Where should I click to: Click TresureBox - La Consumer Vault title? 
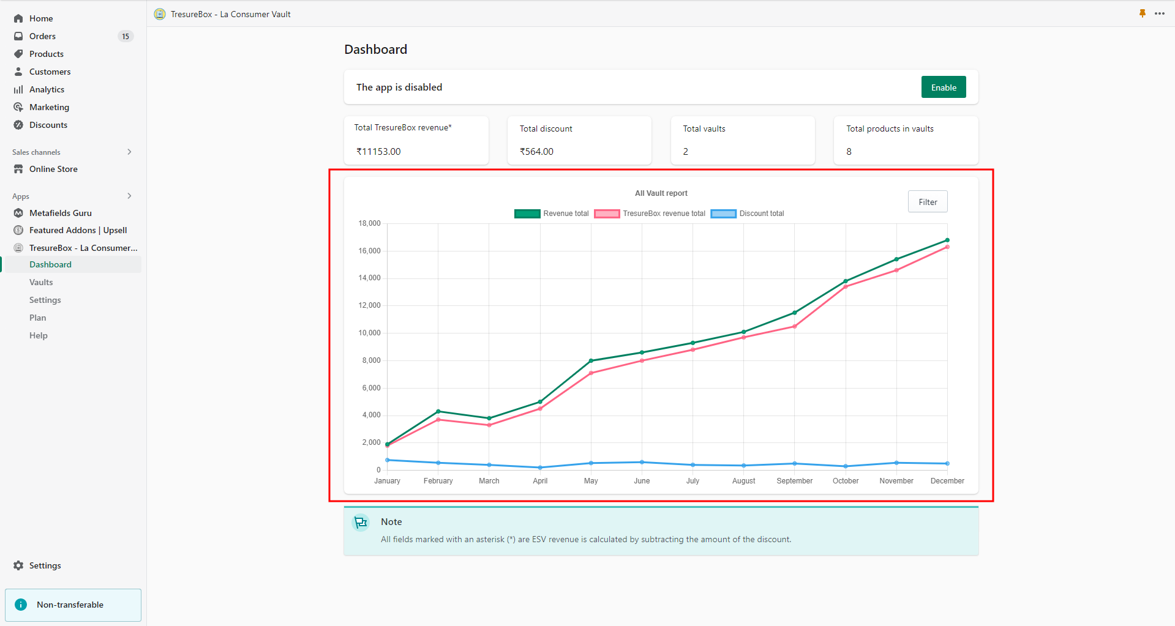tap(231, 14)
